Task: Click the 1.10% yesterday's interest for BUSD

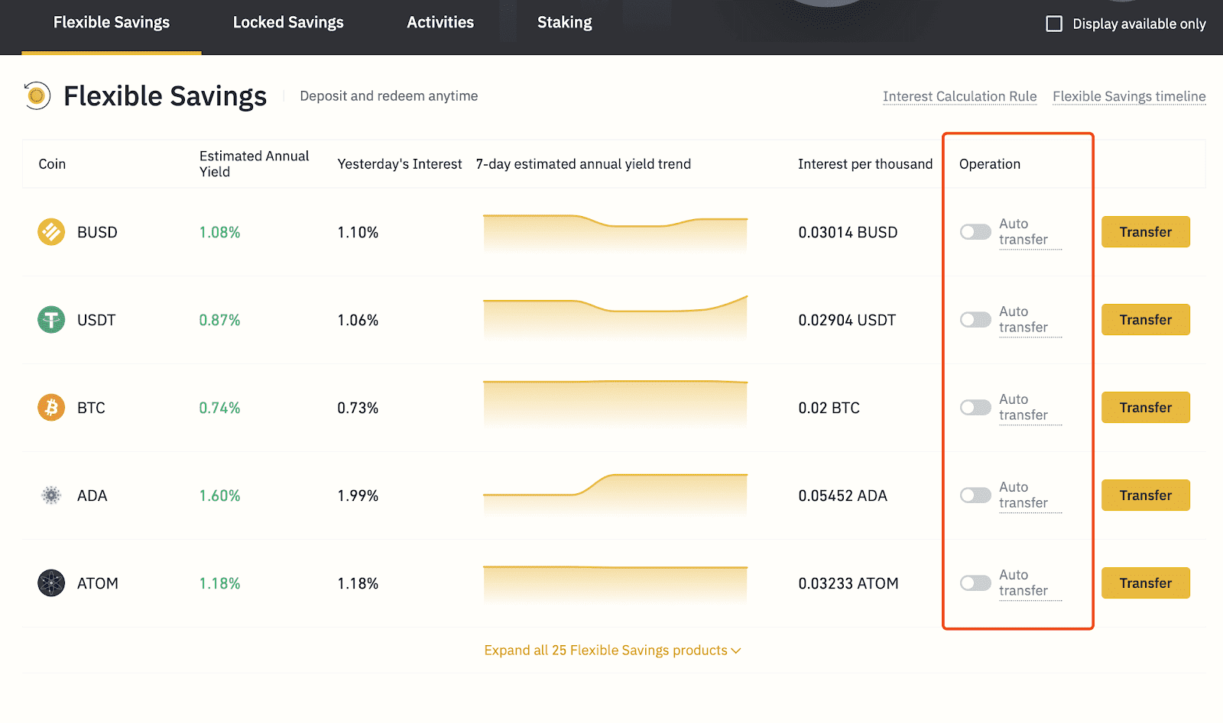Action: [x=358, y=232]
